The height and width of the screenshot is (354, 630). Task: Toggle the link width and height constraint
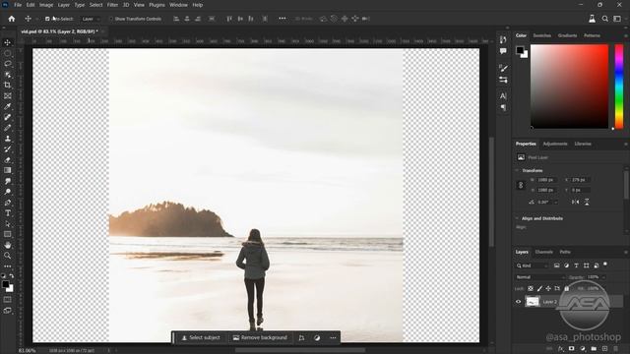[521, 185]
